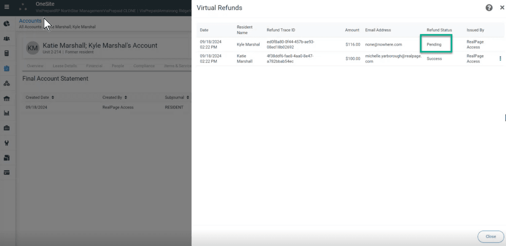Open the highlighted clipboard sidebar icon
This screenshot has width=506, height=246.
pos(7,68)
